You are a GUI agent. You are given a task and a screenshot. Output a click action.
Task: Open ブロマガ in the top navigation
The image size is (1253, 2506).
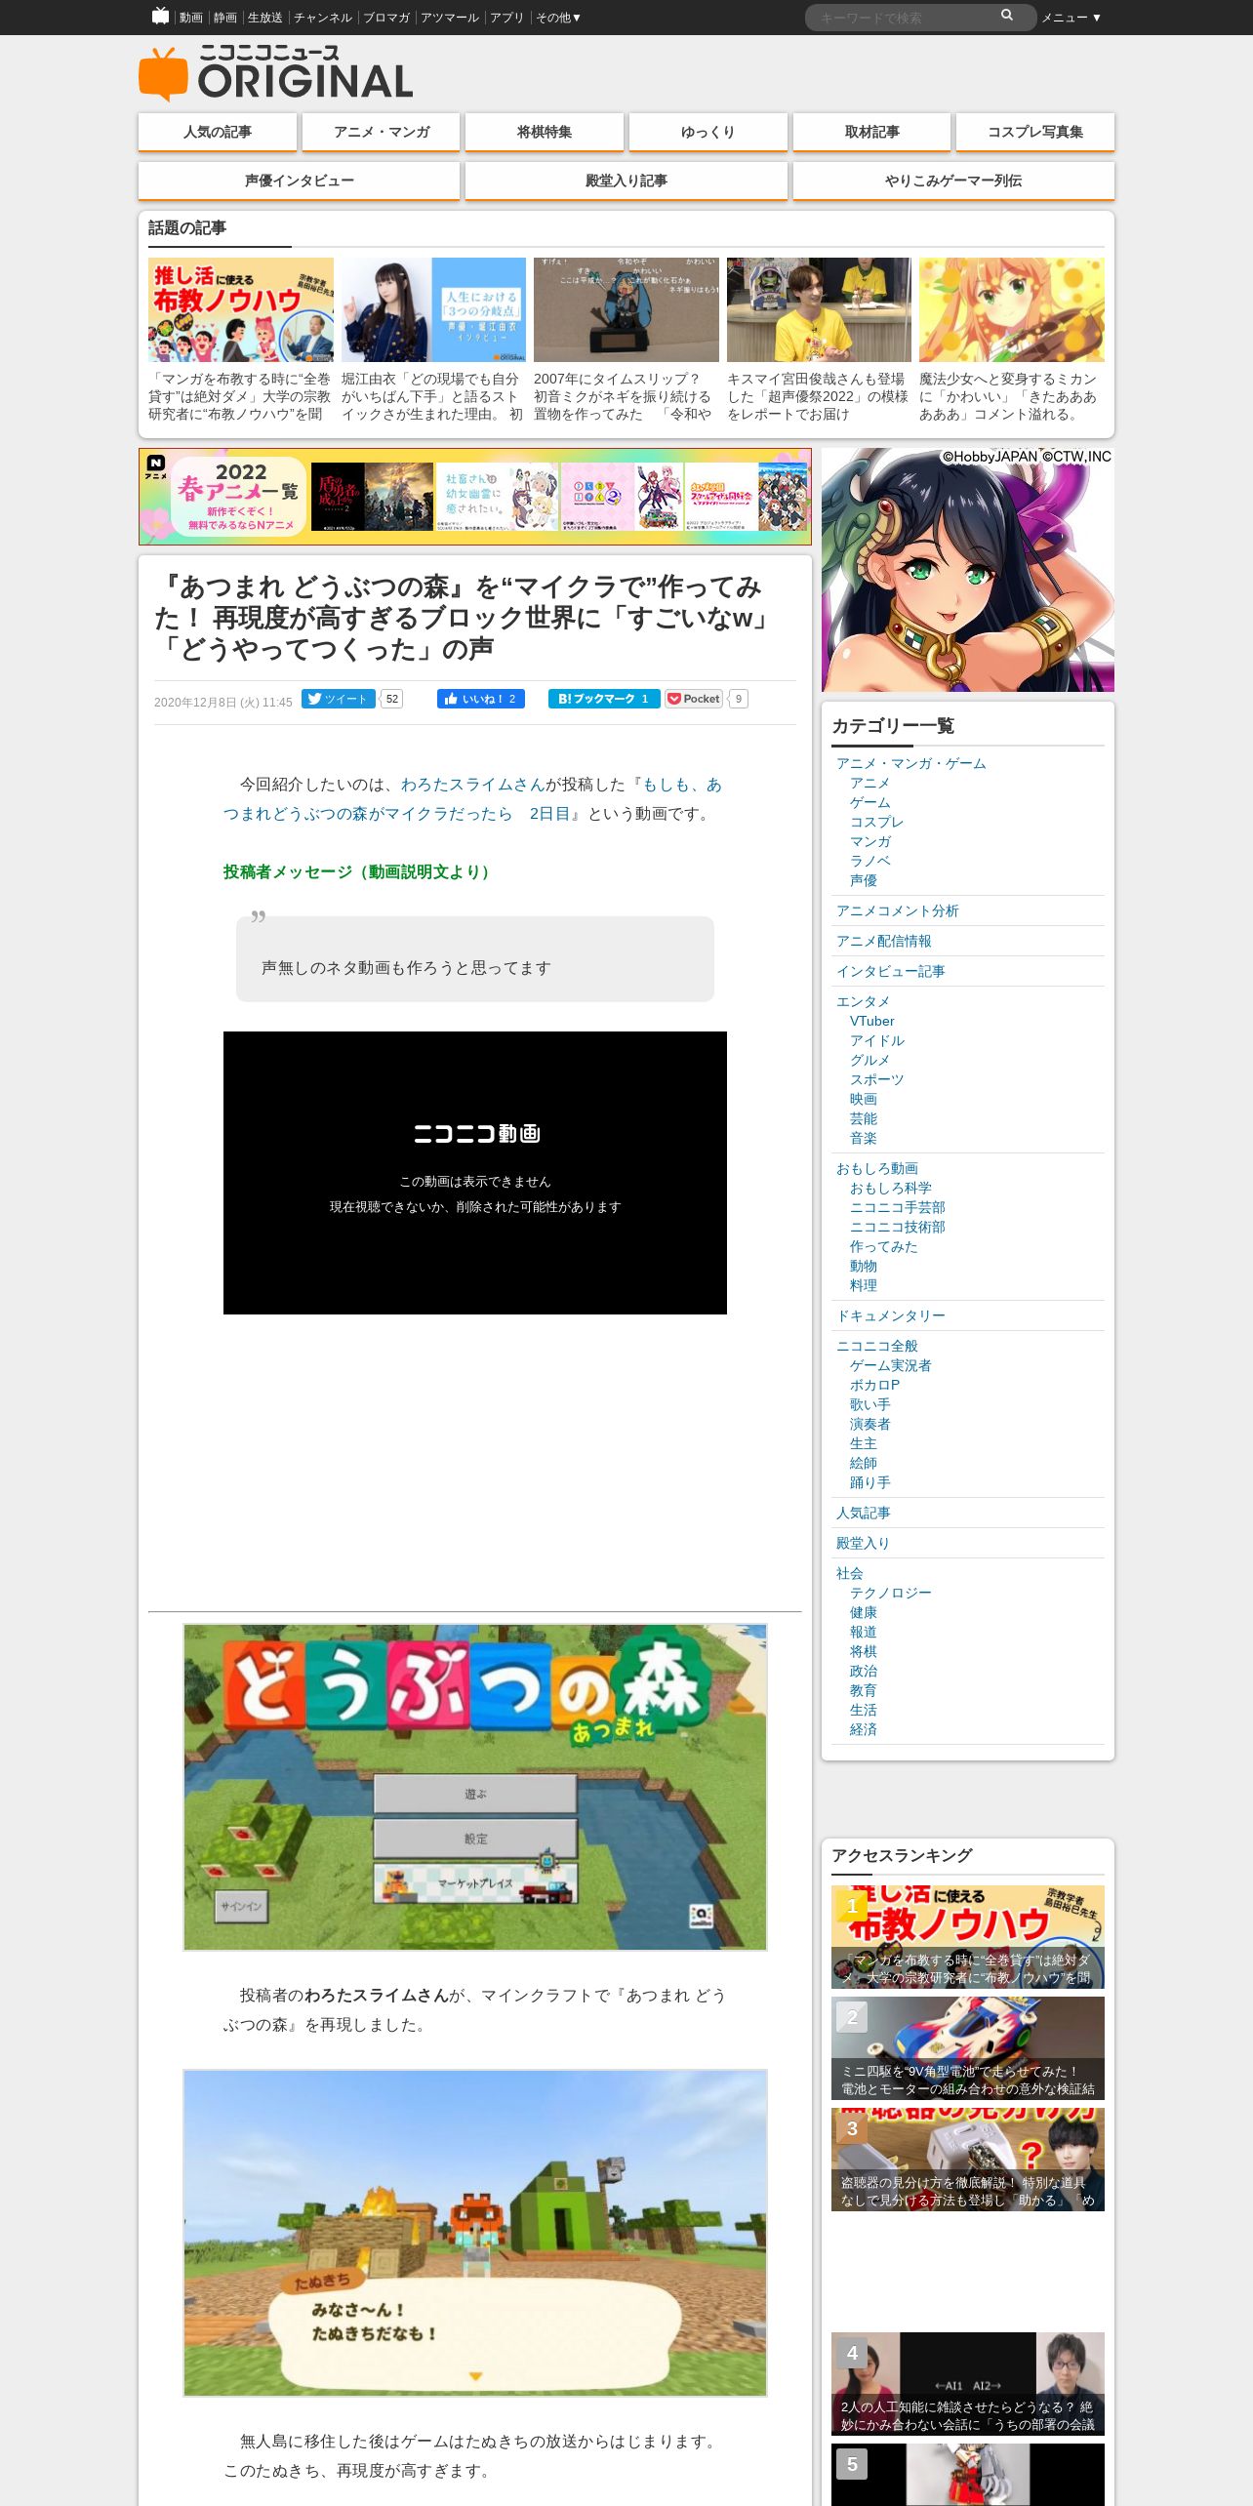click(386, 18)
